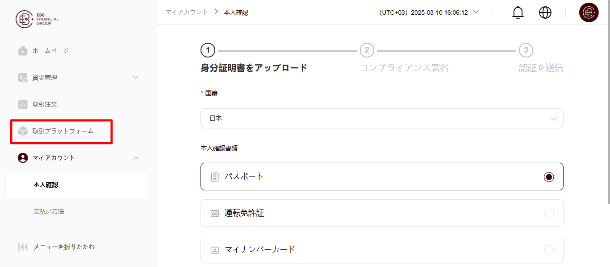Open the notification bell icon
Image resolution: width=610 pixels, height=267 pixels.
point(518,12)
